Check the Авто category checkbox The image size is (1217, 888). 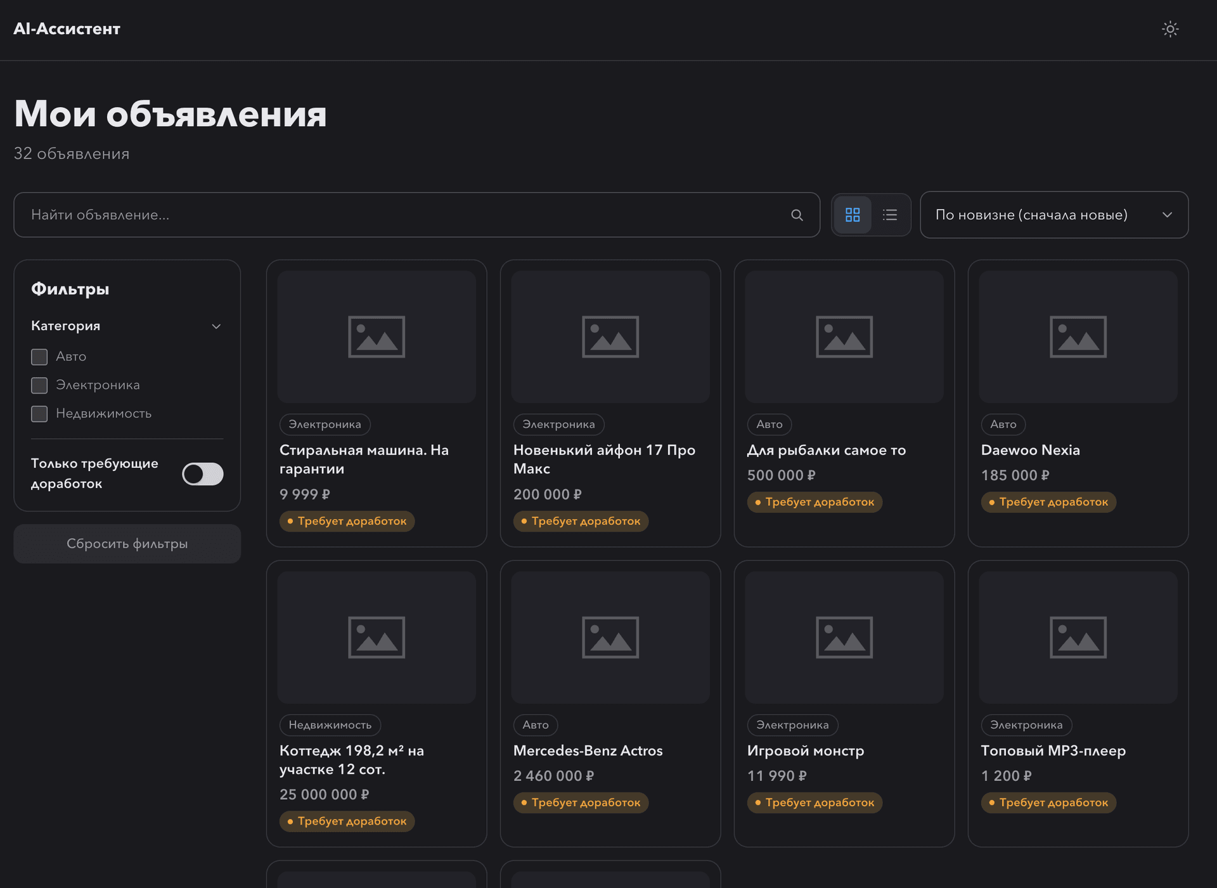[39, 357]
